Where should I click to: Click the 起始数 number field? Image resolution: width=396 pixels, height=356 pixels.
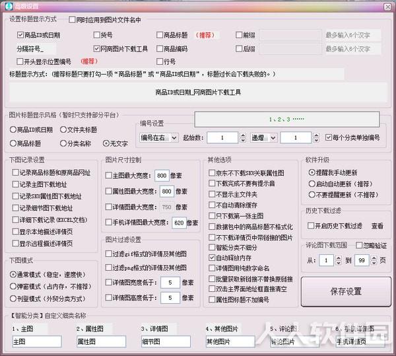pos(222,138)
